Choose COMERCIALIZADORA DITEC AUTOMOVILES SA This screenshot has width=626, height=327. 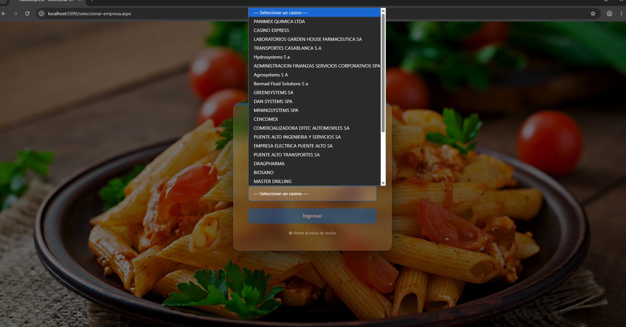[314, 128]
